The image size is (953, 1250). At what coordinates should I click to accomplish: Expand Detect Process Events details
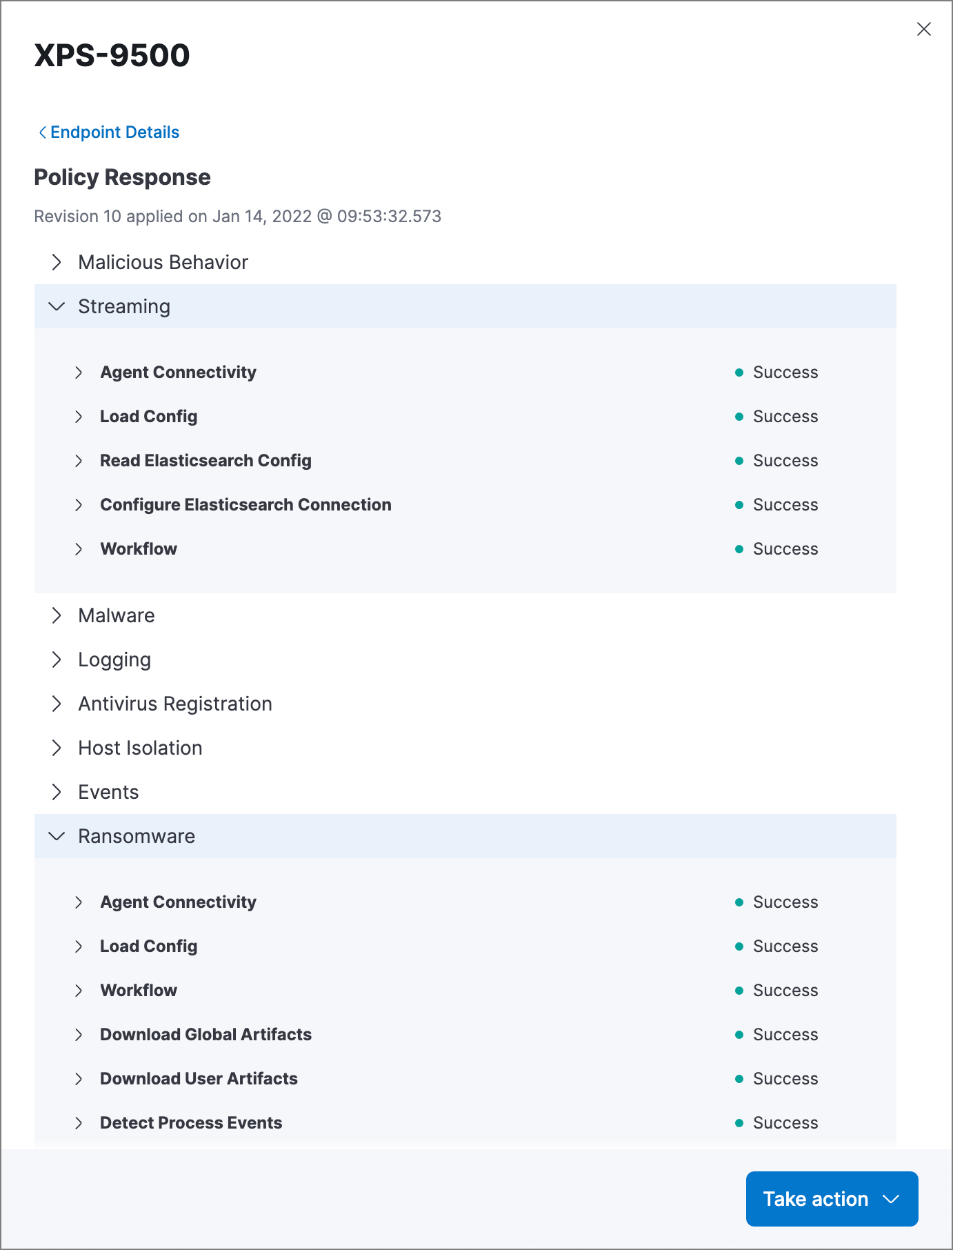(79, 1122)
